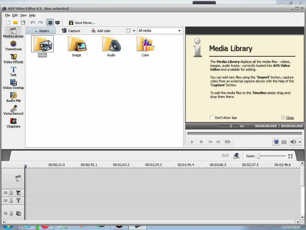Open the File menu

pyautogui.click(x=7, y=15)
